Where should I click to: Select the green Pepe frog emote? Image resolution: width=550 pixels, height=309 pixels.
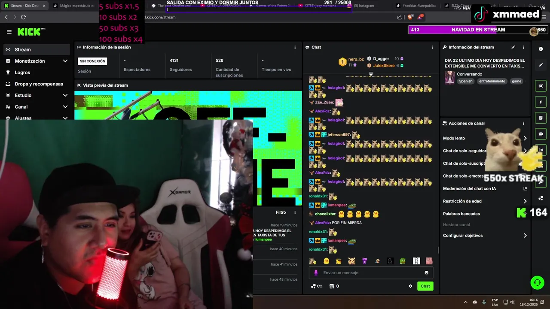click(x=403, y=261)
